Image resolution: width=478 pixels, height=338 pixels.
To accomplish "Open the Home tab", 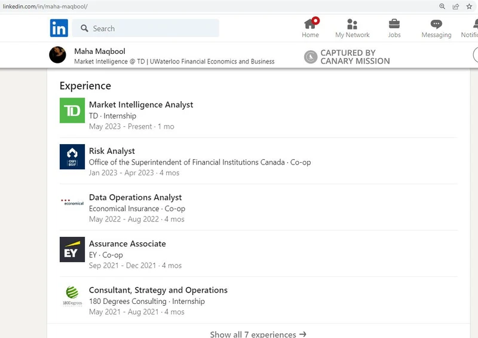I will 310,28.
